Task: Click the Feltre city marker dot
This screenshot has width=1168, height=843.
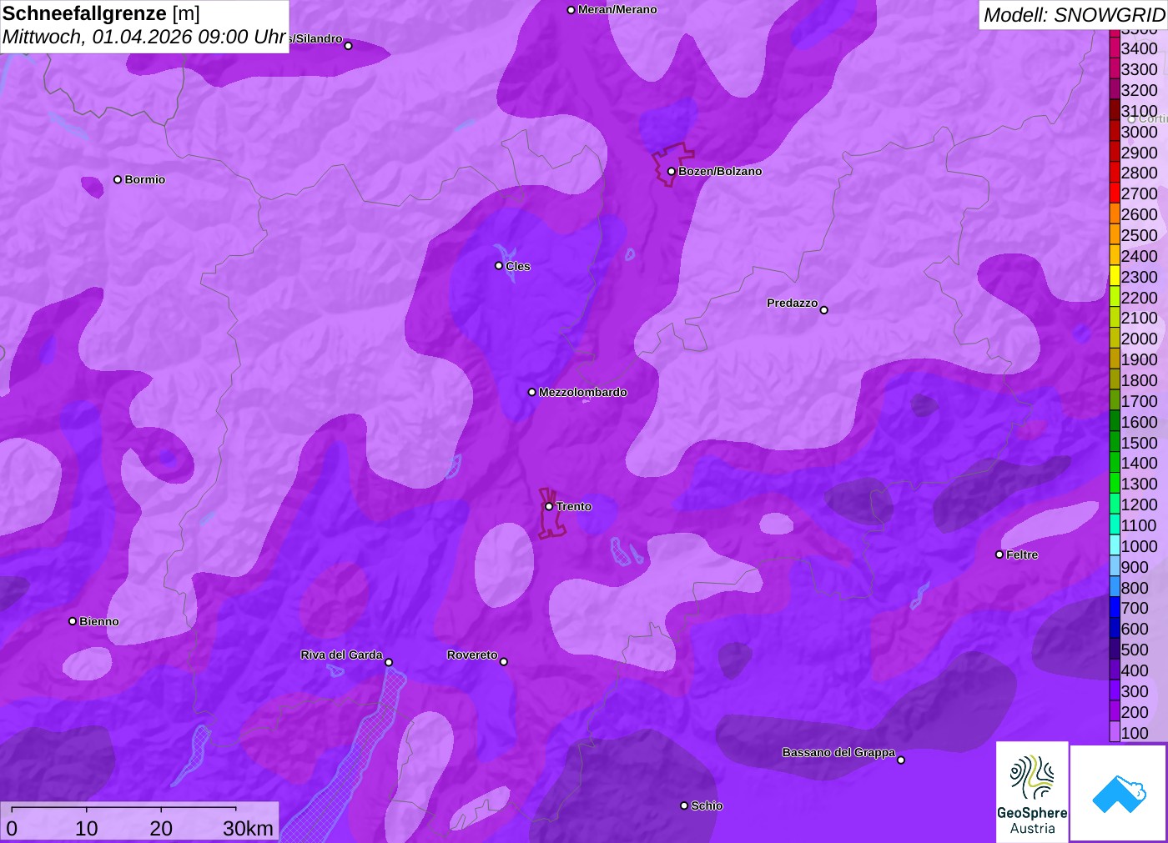Action: click(x=999, y=554)
